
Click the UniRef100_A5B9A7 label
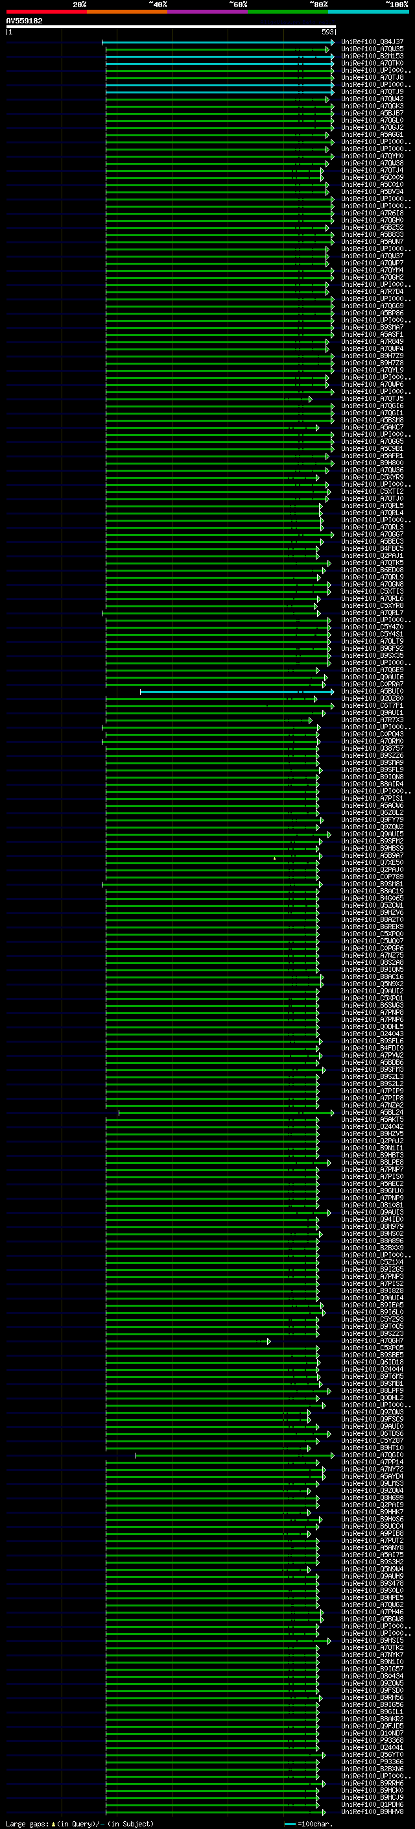[372, 856]
